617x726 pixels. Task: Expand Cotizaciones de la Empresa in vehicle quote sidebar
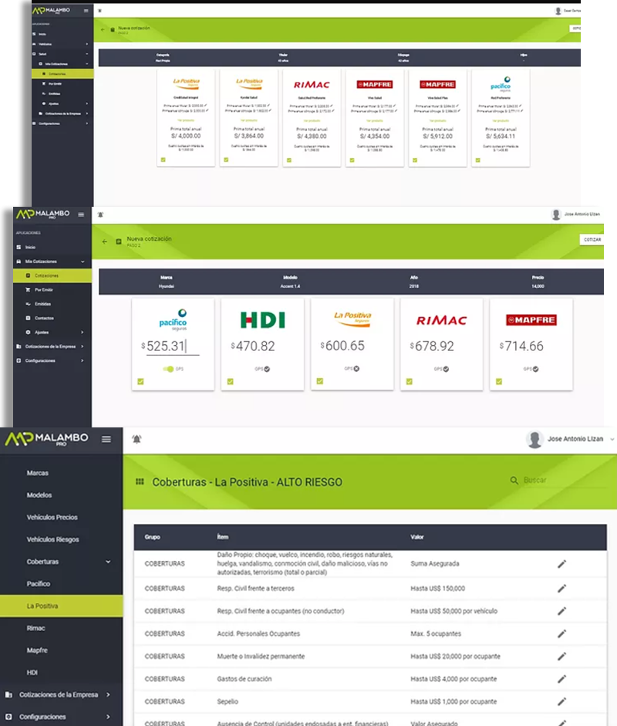[x=83, y=346]
